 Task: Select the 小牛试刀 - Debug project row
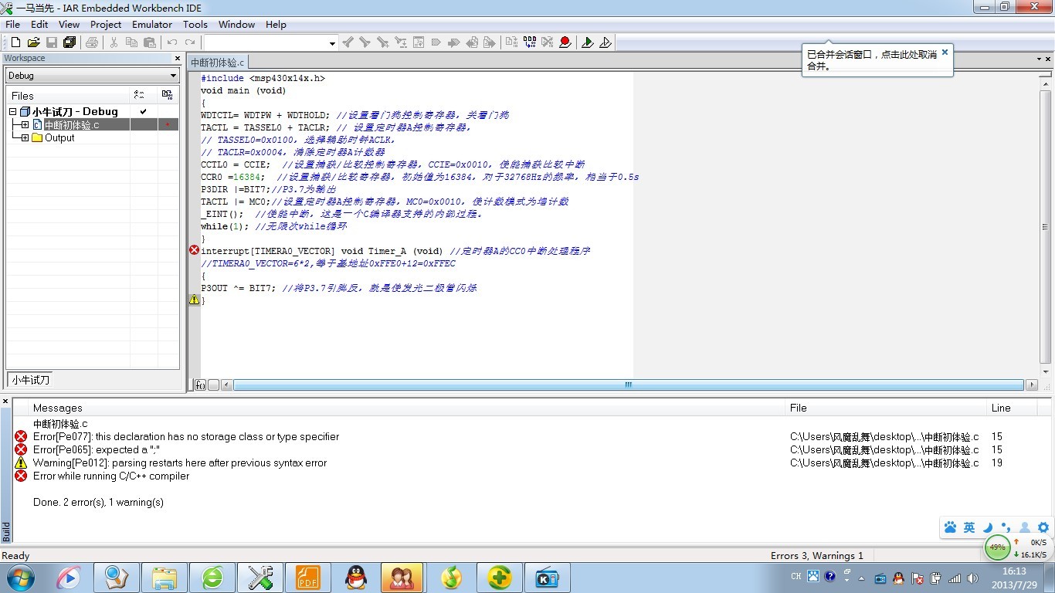(75, 112)
